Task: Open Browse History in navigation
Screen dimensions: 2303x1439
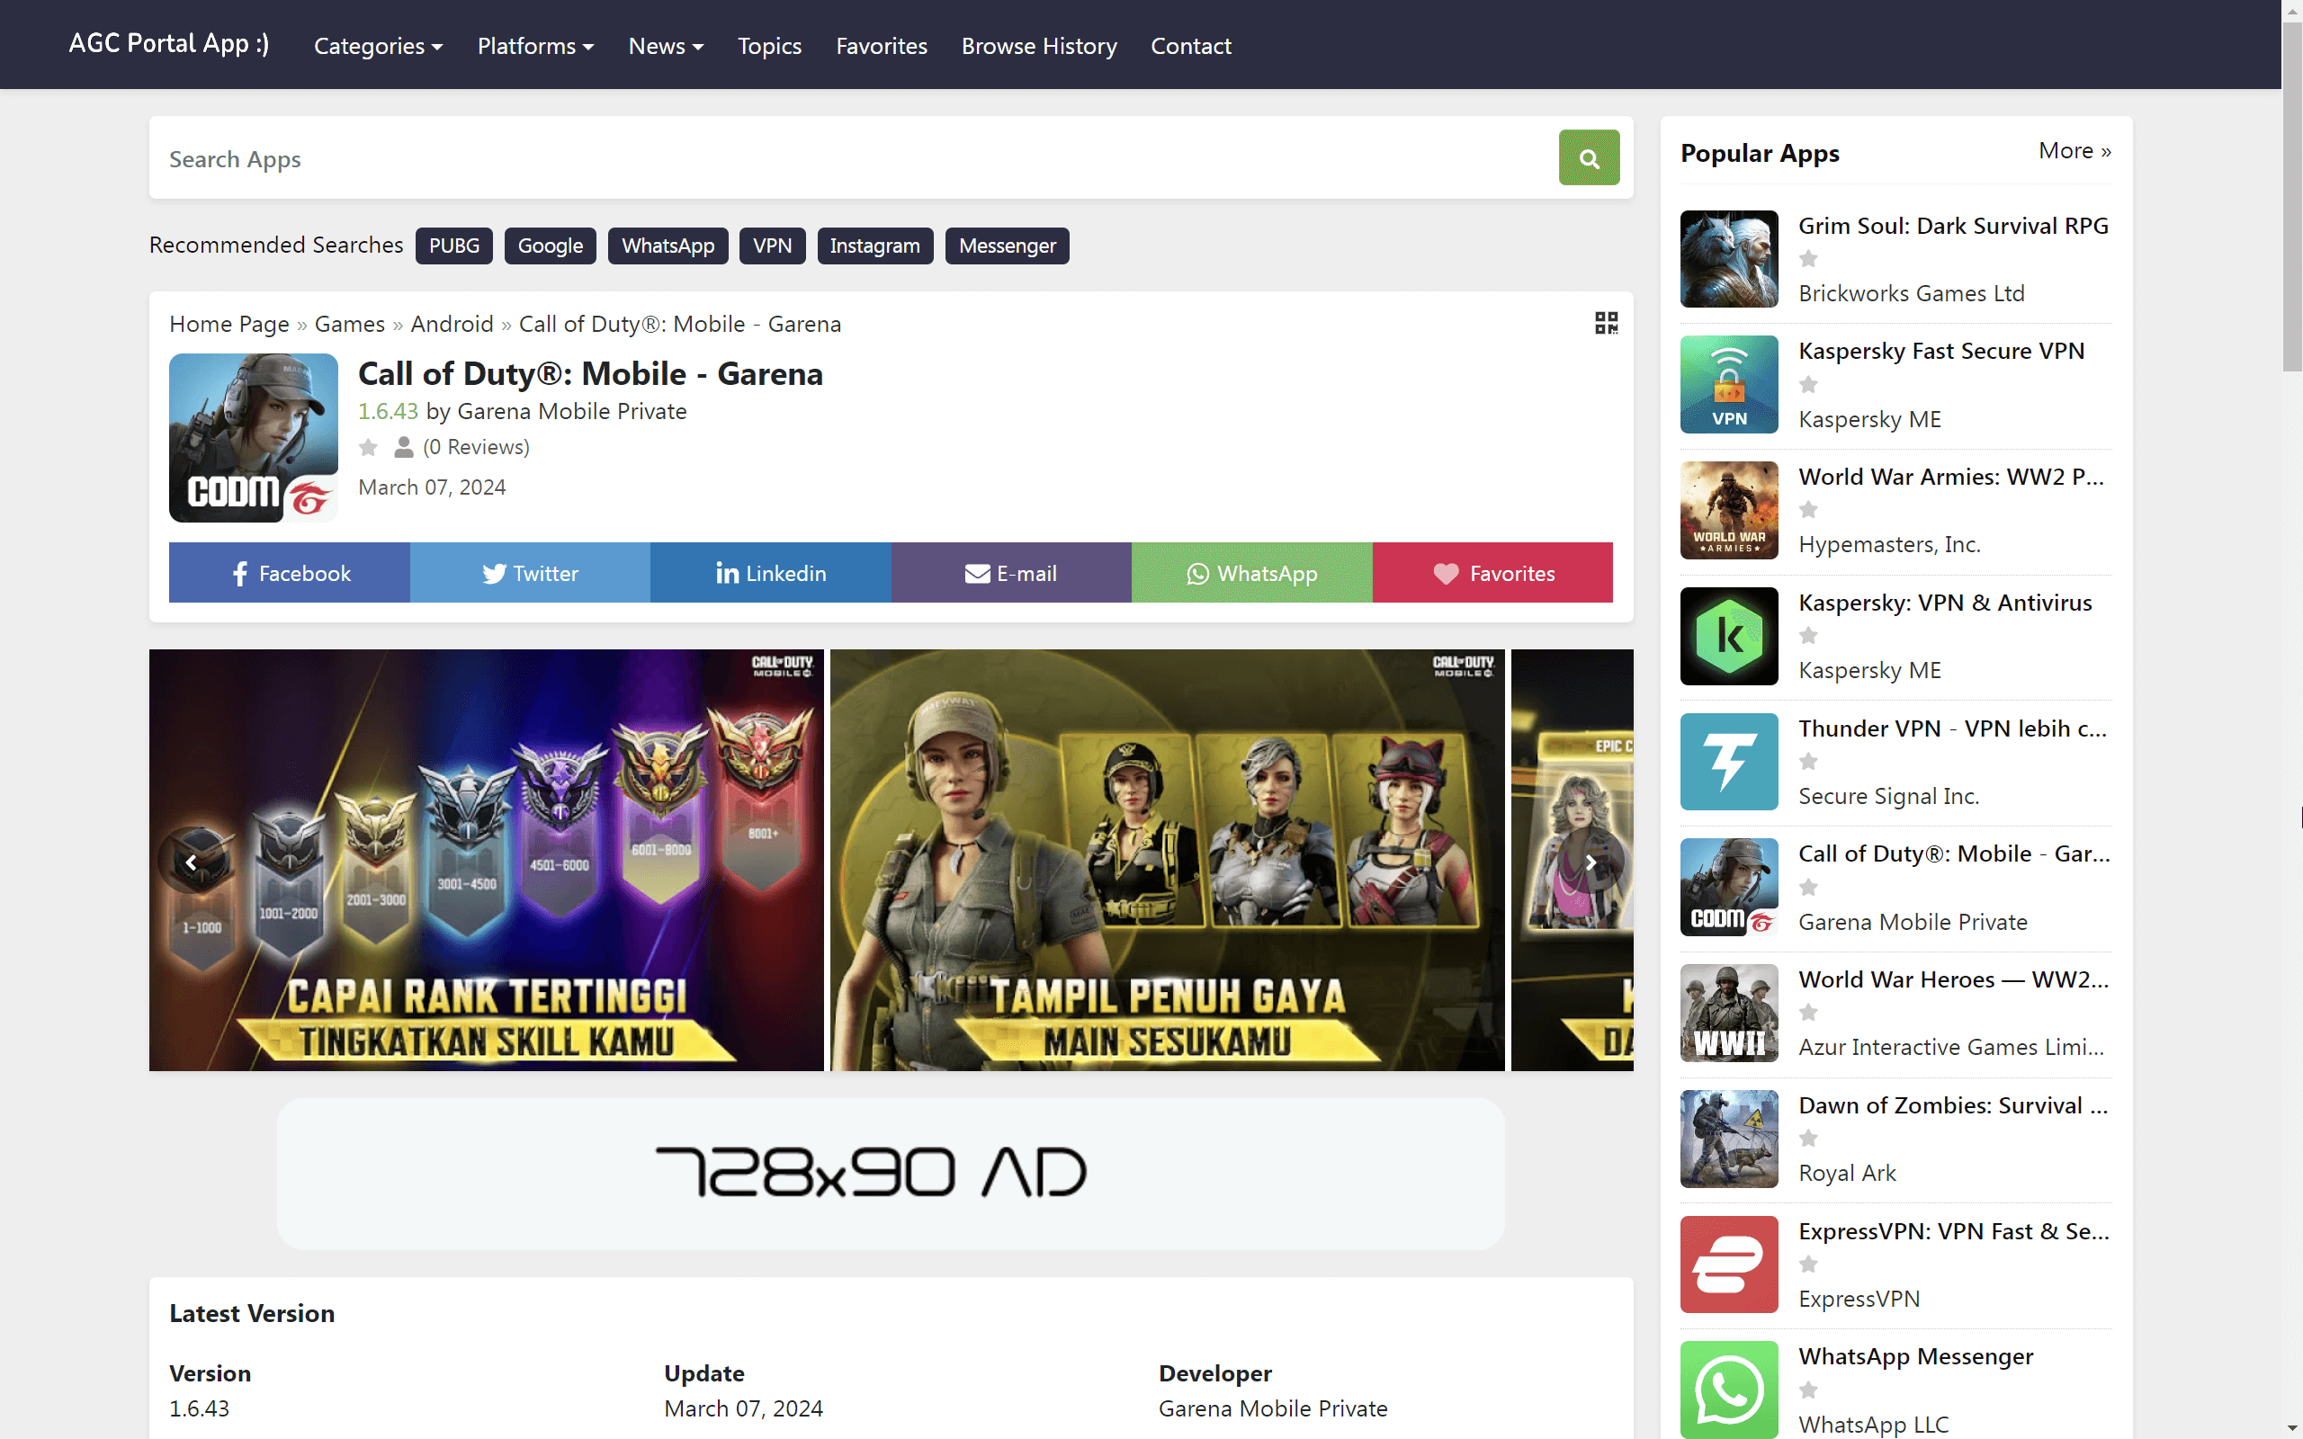Action: pos(1039,46)
